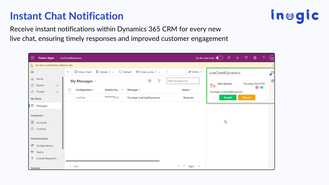Open Home in the sidebar
The image size is (329, 185).
click(40, 79)
